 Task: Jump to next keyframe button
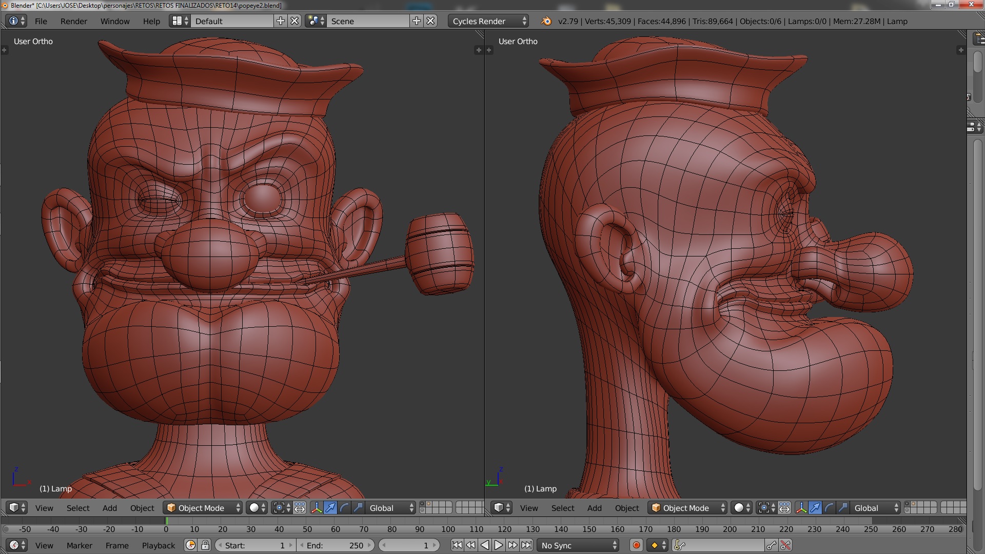click(x=512, y=545)
